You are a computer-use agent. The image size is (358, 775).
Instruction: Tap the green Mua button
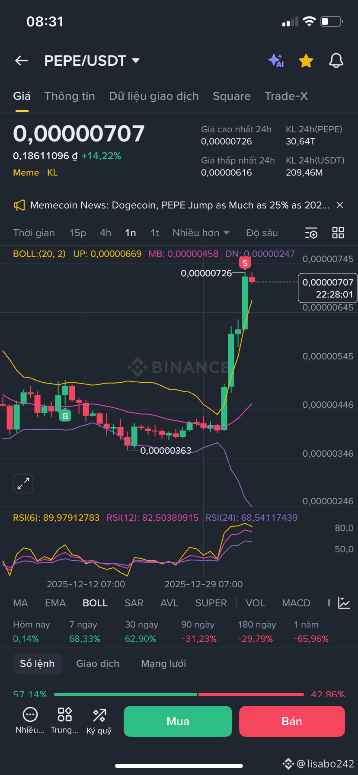pos(178,721)
